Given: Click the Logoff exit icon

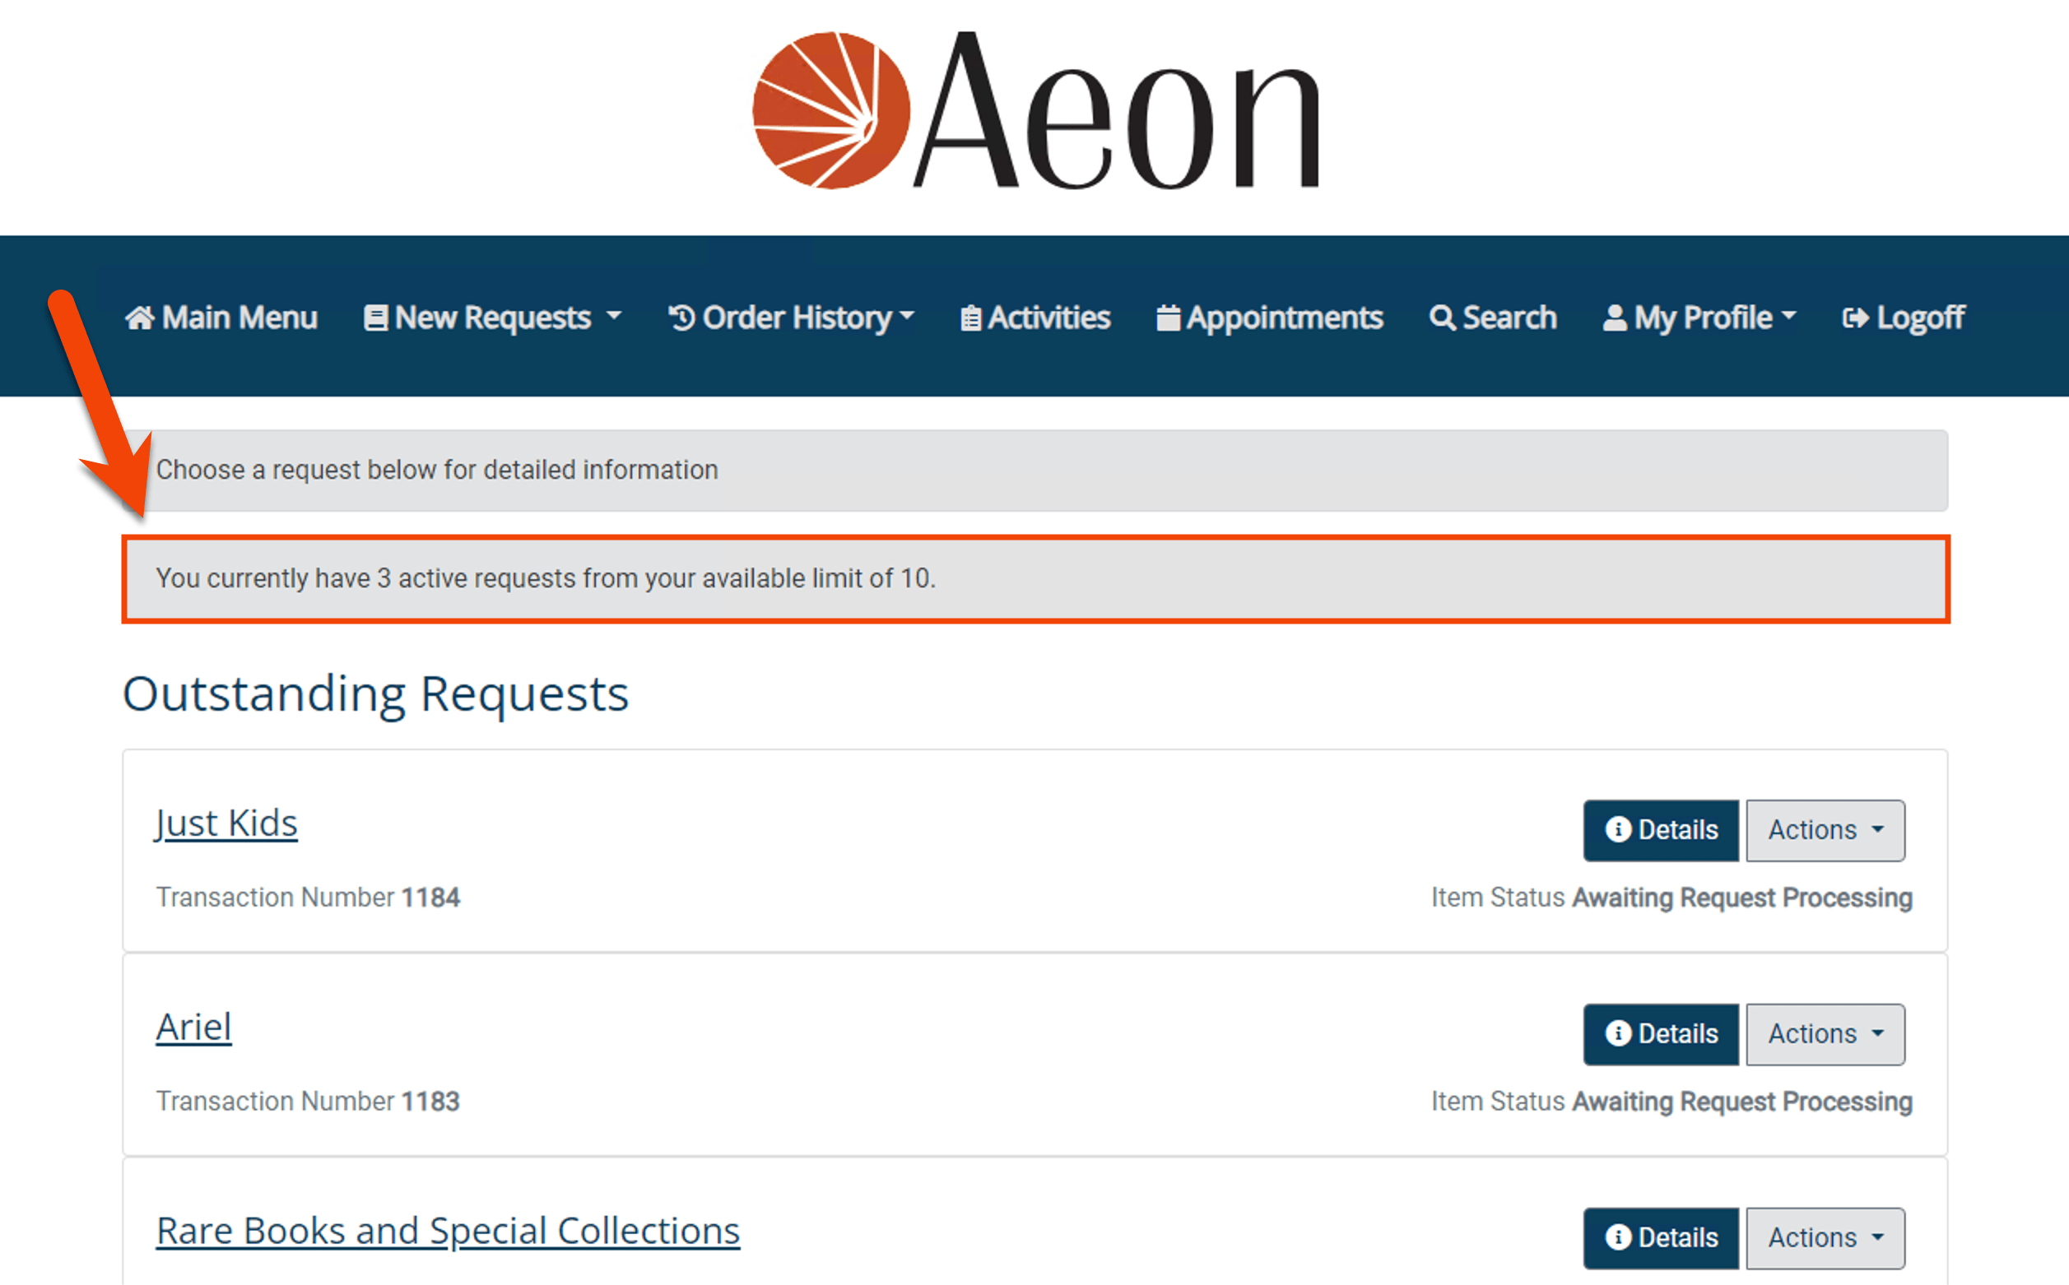Looking at the screenshot, I should point(1857,317).
